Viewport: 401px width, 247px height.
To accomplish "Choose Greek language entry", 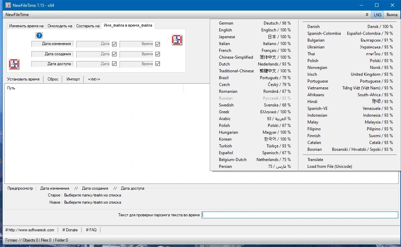I will click(255, 112).
